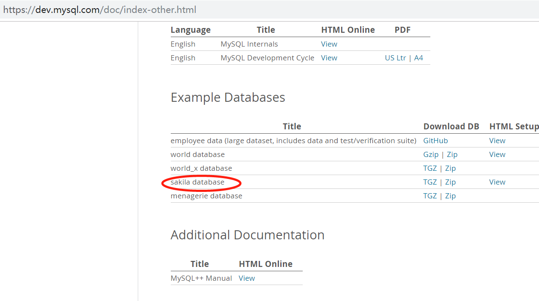The image size is (539, 301).
Task: Download the world_x database TGZ archive
Action: (430, 168)
